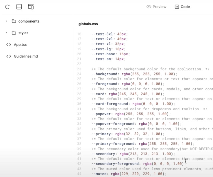This screenshot has height=177, width=213.
Task: Click the App.tsx code file icon
Action: pos(9,45)
